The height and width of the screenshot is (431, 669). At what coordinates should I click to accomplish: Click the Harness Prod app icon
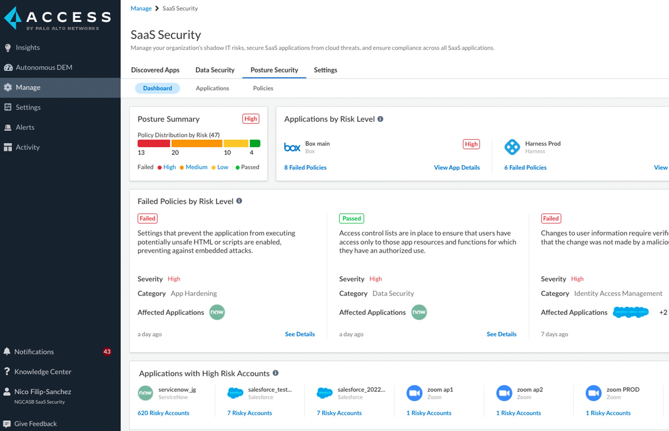[513, 147]
